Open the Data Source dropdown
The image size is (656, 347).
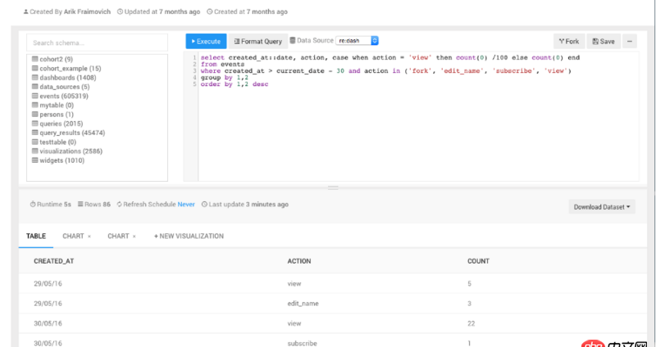pos(357,40)
